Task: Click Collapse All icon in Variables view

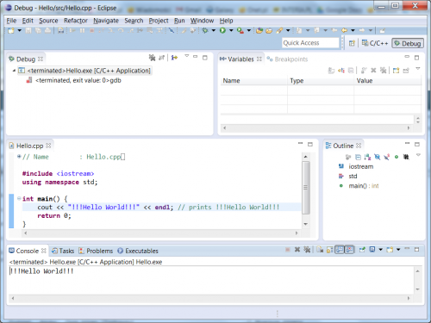Action: (x=351, y=71)
